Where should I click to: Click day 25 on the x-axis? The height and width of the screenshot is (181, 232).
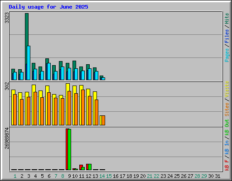tap(177, 176)
